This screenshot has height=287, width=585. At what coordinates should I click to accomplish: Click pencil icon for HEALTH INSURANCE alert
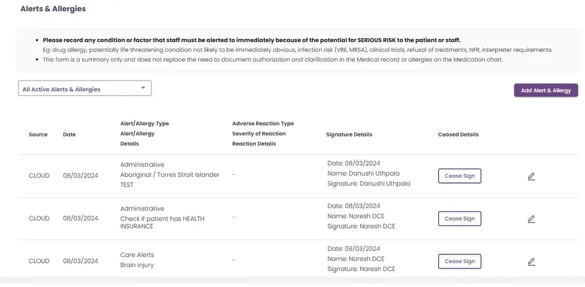pyautogui.click(x=531, y=219)
